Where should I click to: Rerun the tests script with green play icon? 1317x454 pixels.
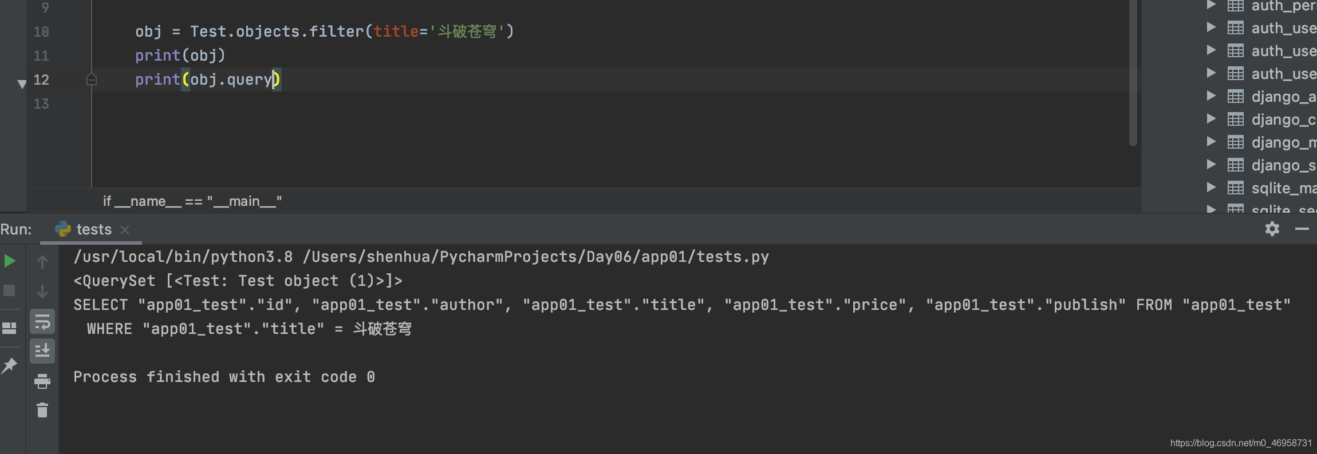click(10, 261)
